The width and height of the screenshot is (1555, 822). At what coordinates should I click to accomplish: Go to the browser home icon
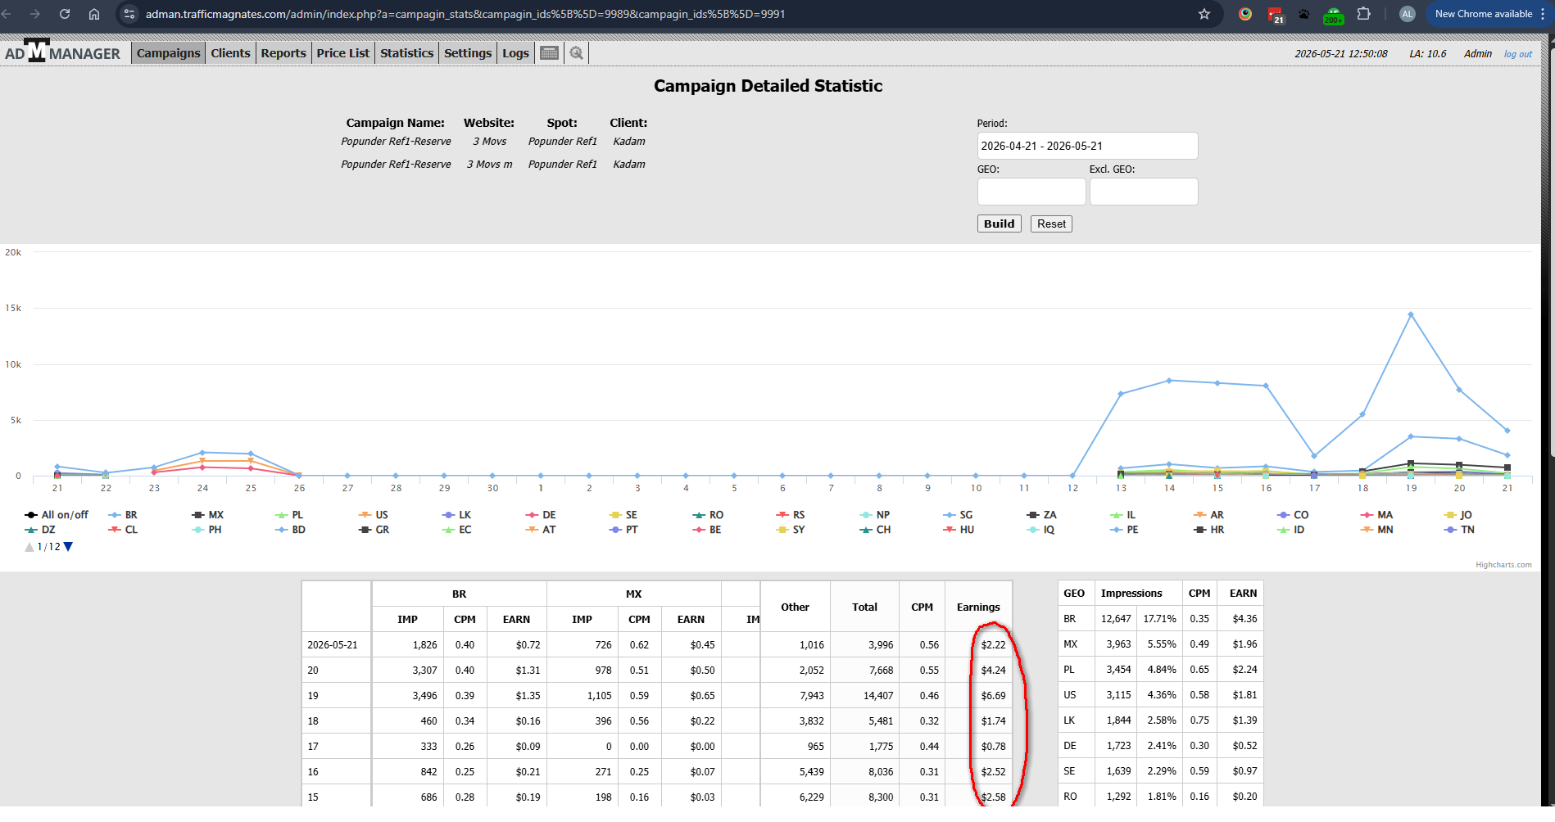point(94,14)
